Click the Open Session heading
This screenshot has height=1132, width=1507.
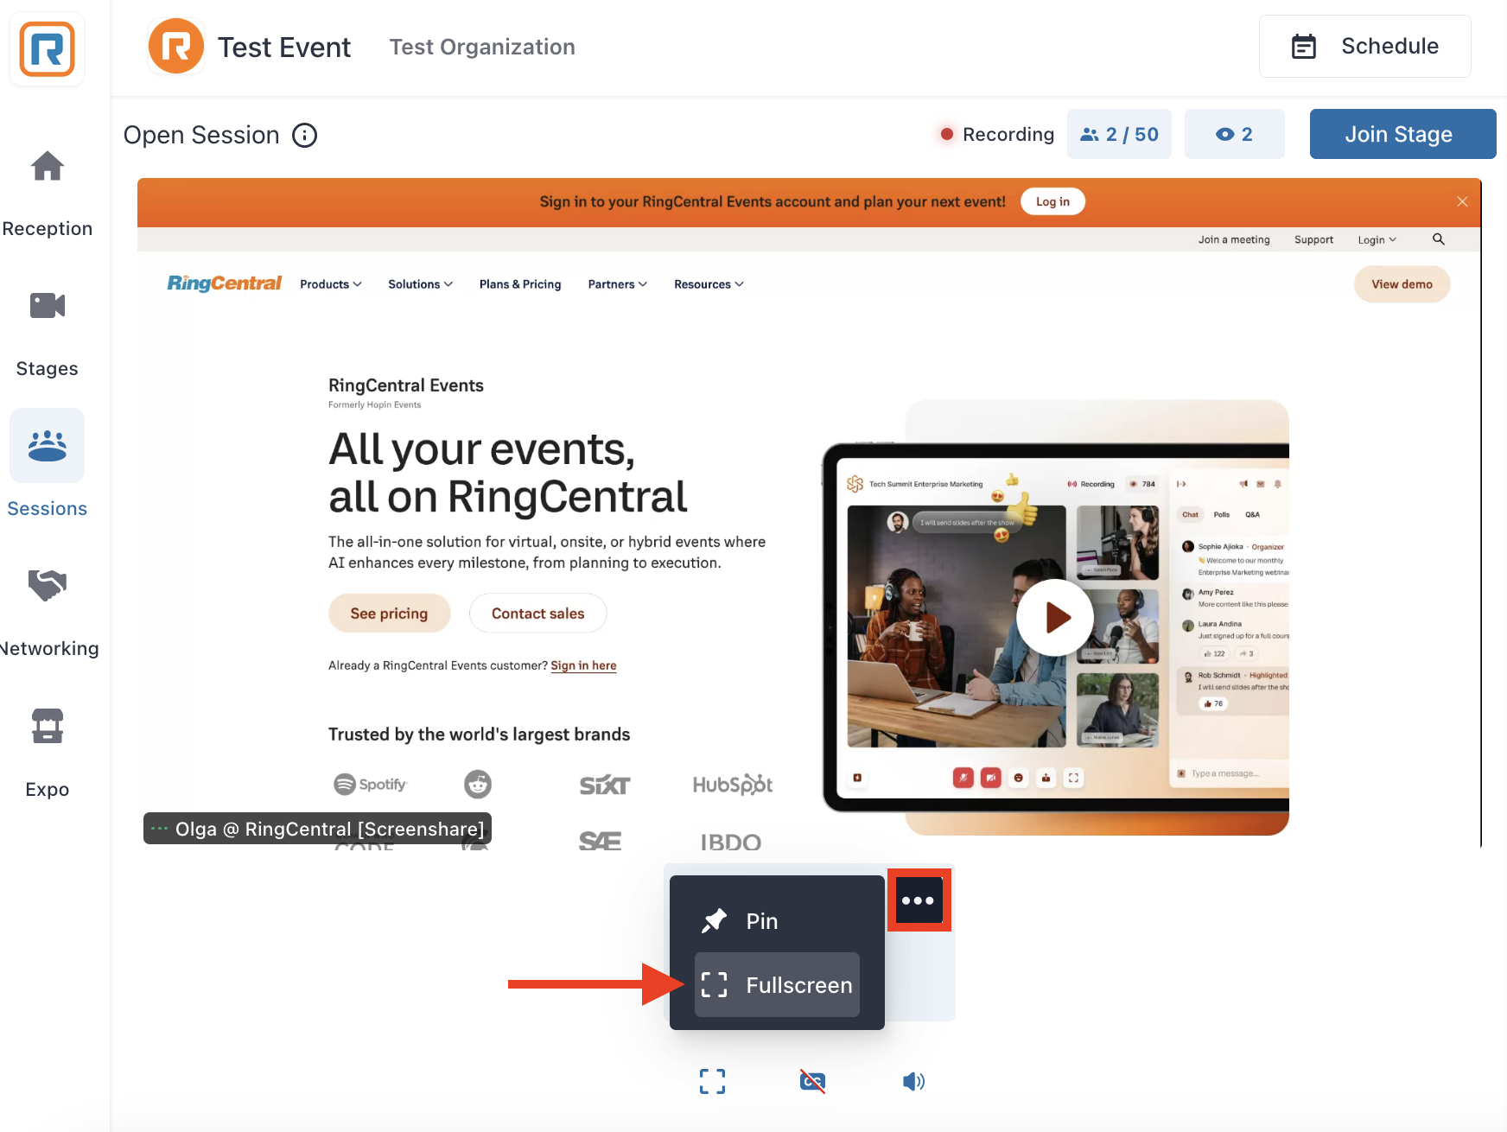click(201, 136)
